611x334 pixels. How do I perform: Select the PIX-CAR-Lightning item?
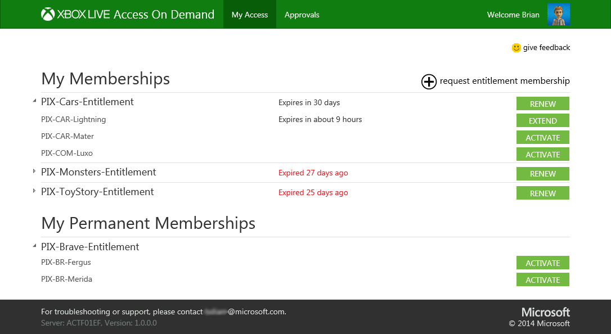(x=73, y=120)
